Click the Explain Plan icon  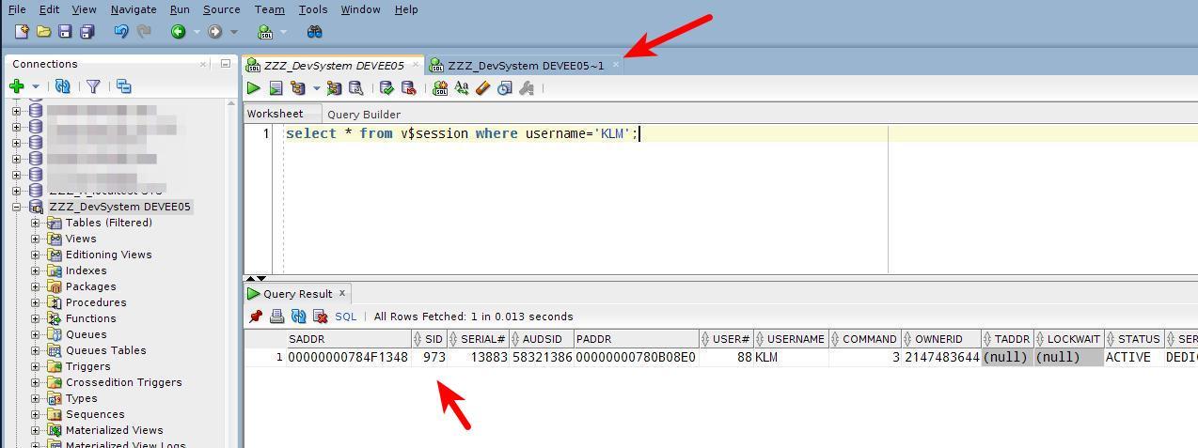298,88
